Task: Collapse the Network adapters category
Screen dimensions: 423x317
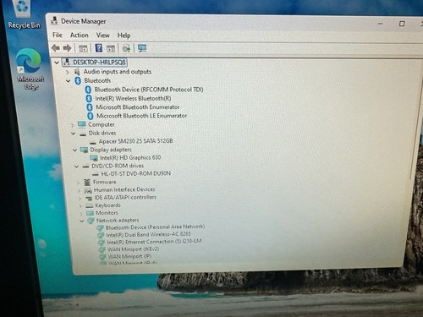Action: [81, 221]
